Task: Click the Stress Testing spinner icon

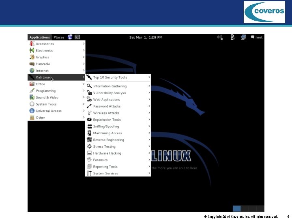Action: click(x=89, y=146)
